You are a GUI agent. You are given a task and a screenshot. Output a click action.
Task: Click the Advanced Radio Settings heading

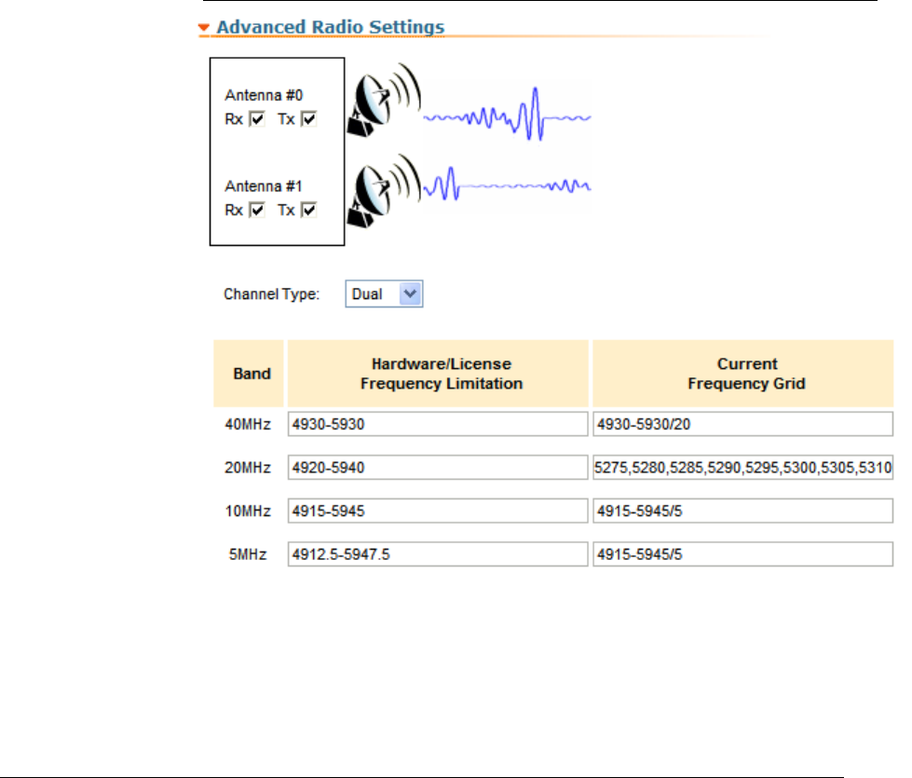pos(331,27)
